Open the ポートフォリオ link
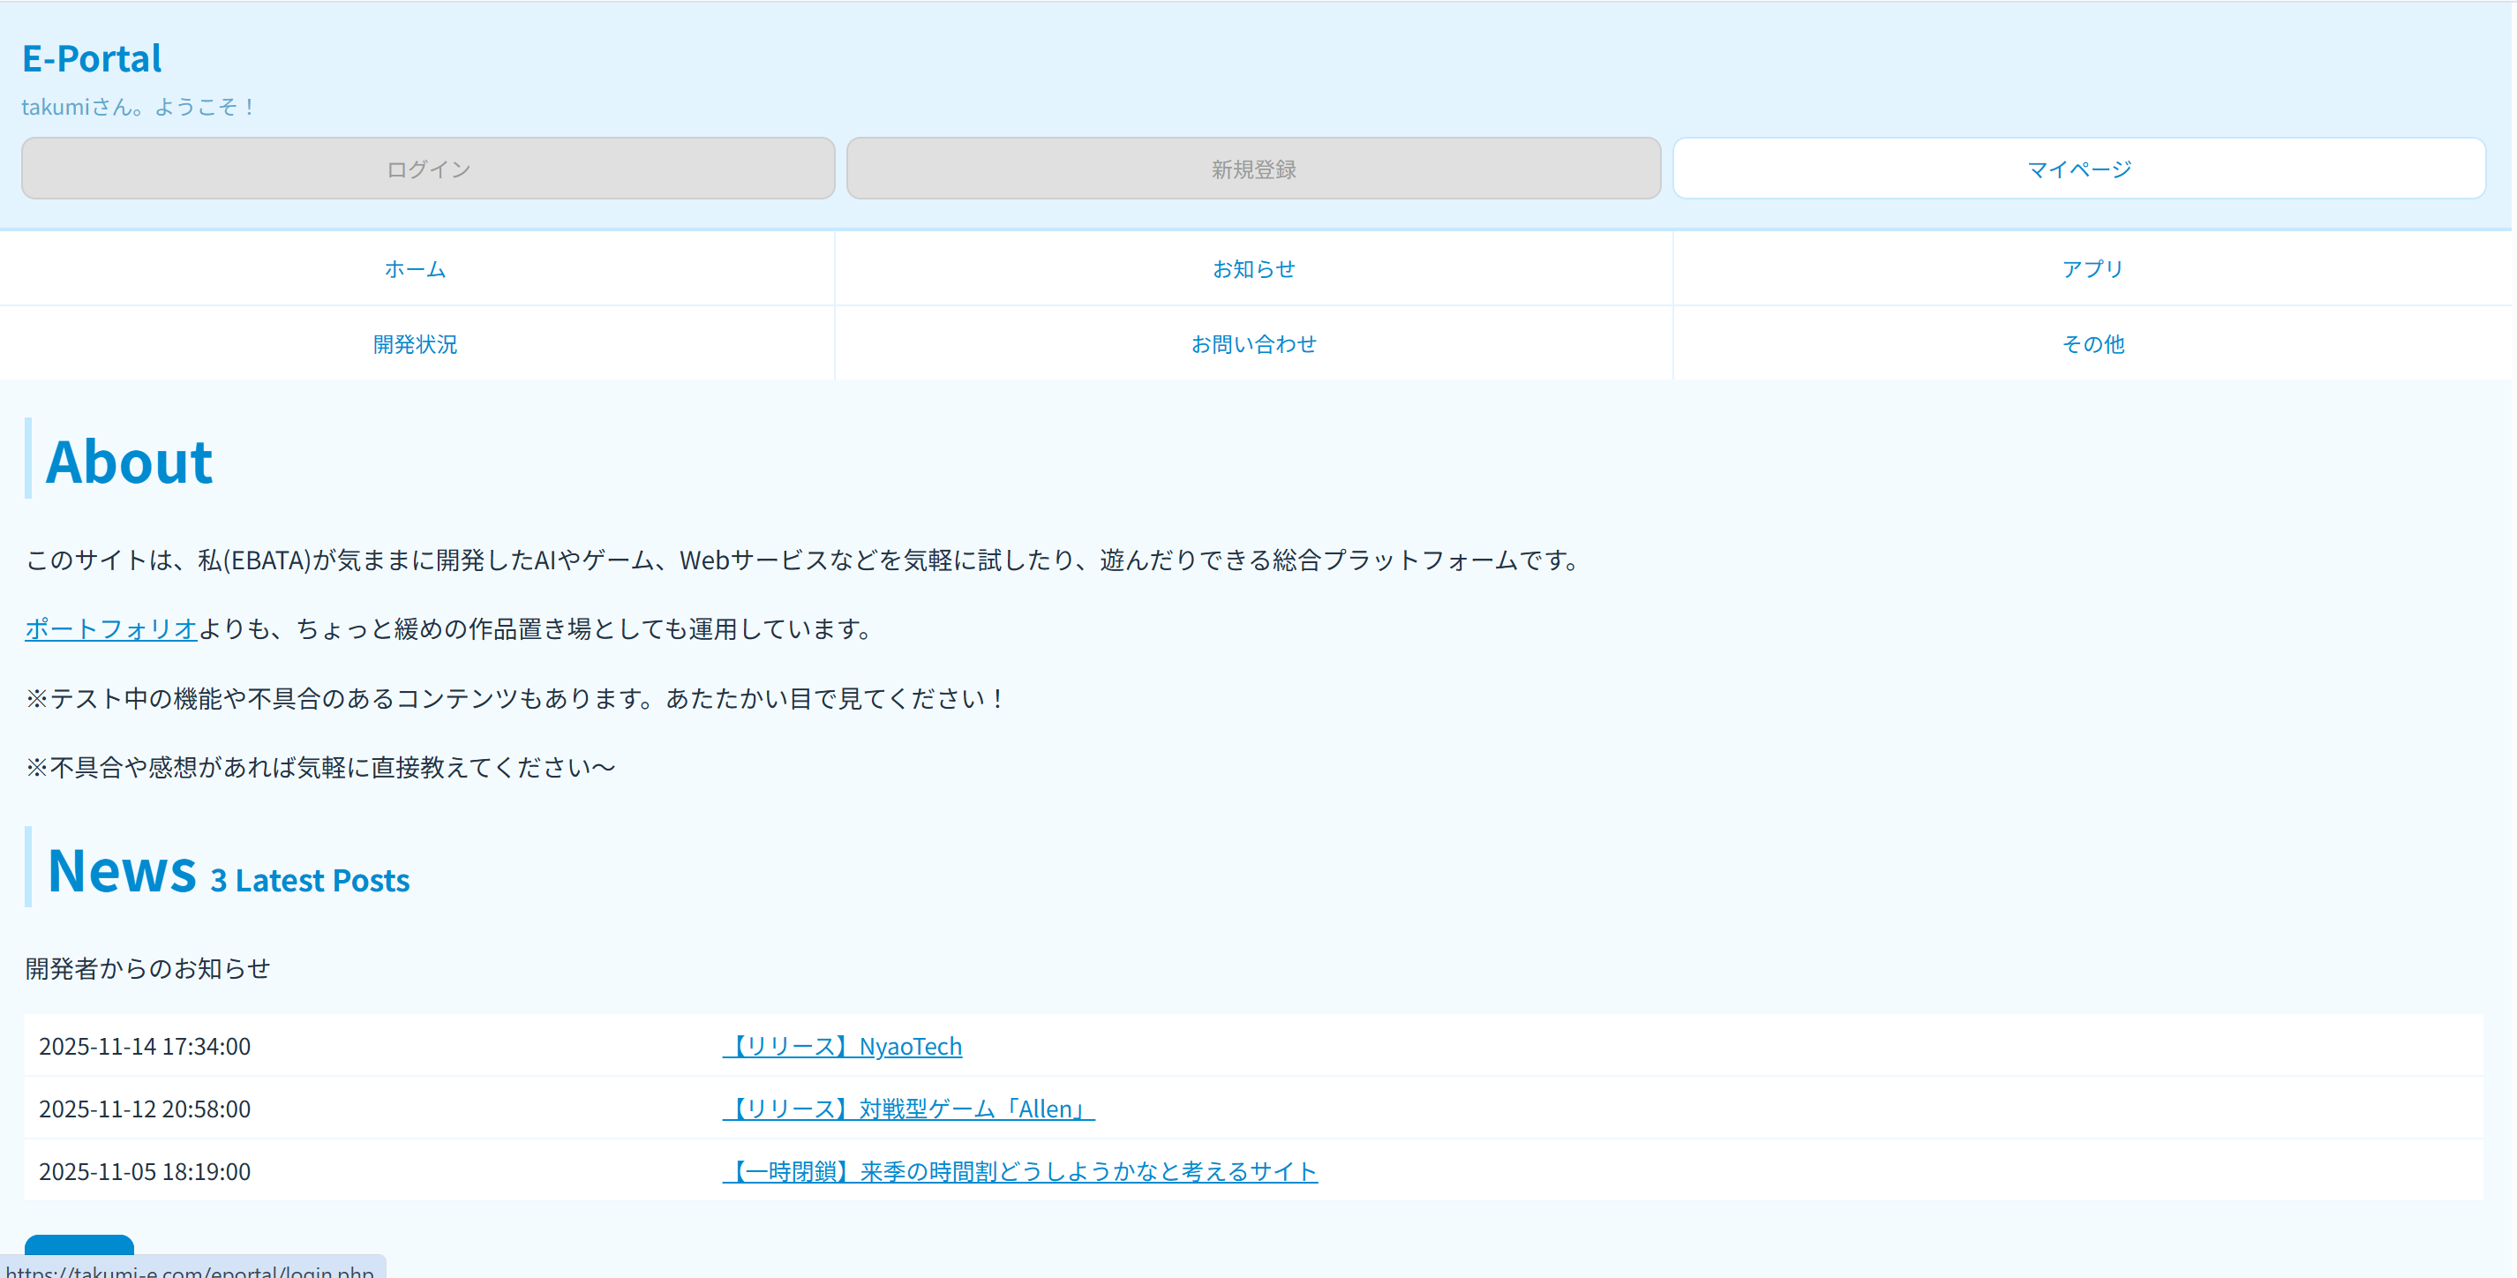 [x=109, y=628]
